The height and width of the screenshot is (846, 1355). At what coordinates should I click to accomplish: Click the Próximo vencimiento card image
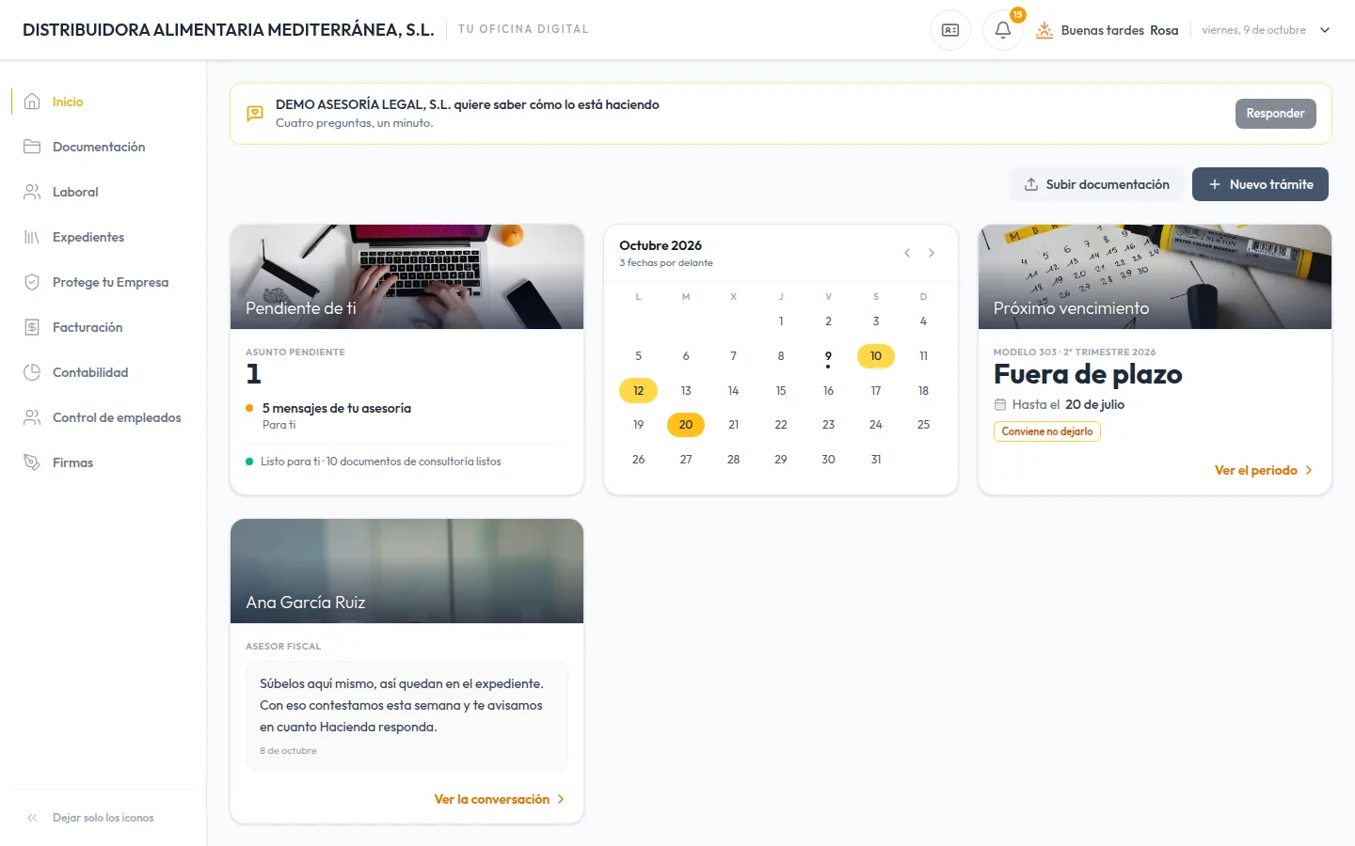pyautogui.click(x=1155, y=276)
